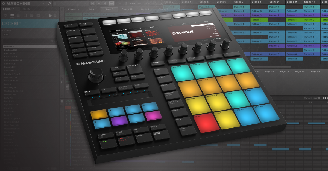Click the search magnifier icon in header

point(49,4)
